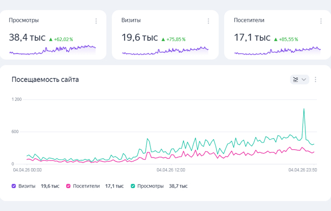This screenshot has height=211, width=331.
Task: Click the Посетители card sparkline
Action: (278, 51)
